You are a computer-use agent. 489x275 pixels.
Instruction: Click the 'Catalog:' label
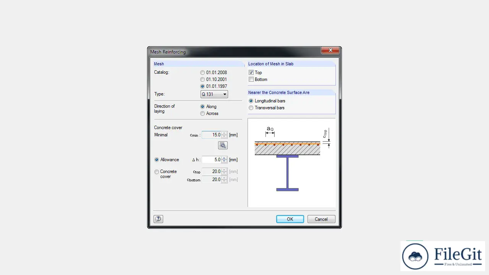click(162, 72)
